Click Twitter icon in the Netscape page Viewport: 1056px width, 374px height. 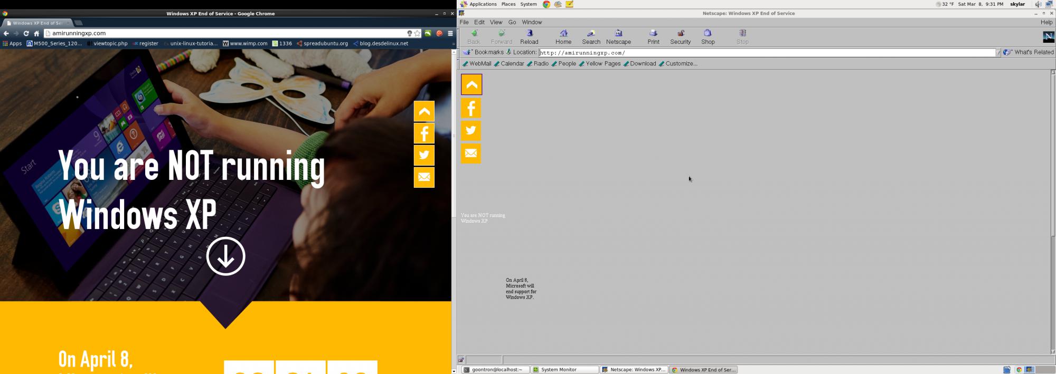pyautogui.click(x=471, y=131)
